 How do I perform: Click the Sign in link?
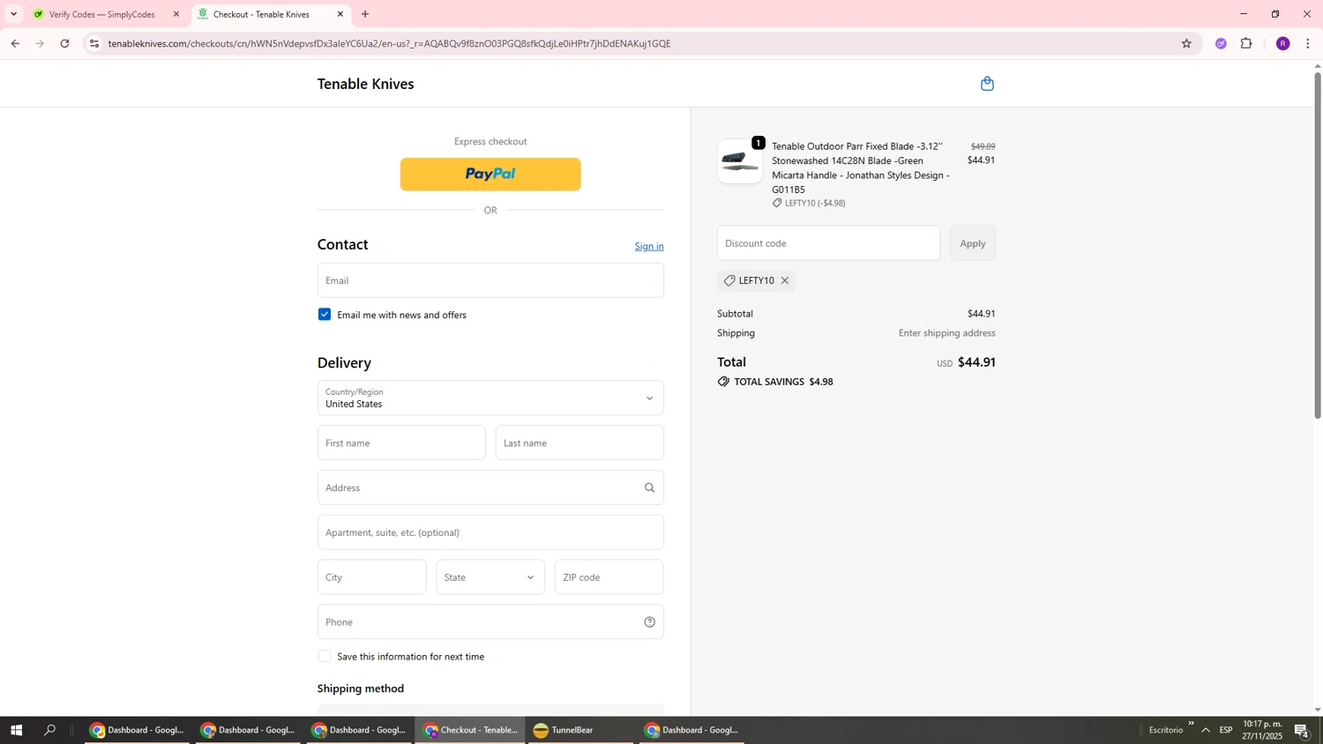coord(649,246)
